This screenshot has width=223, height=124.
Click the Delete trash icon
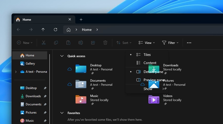coord(105,43)
